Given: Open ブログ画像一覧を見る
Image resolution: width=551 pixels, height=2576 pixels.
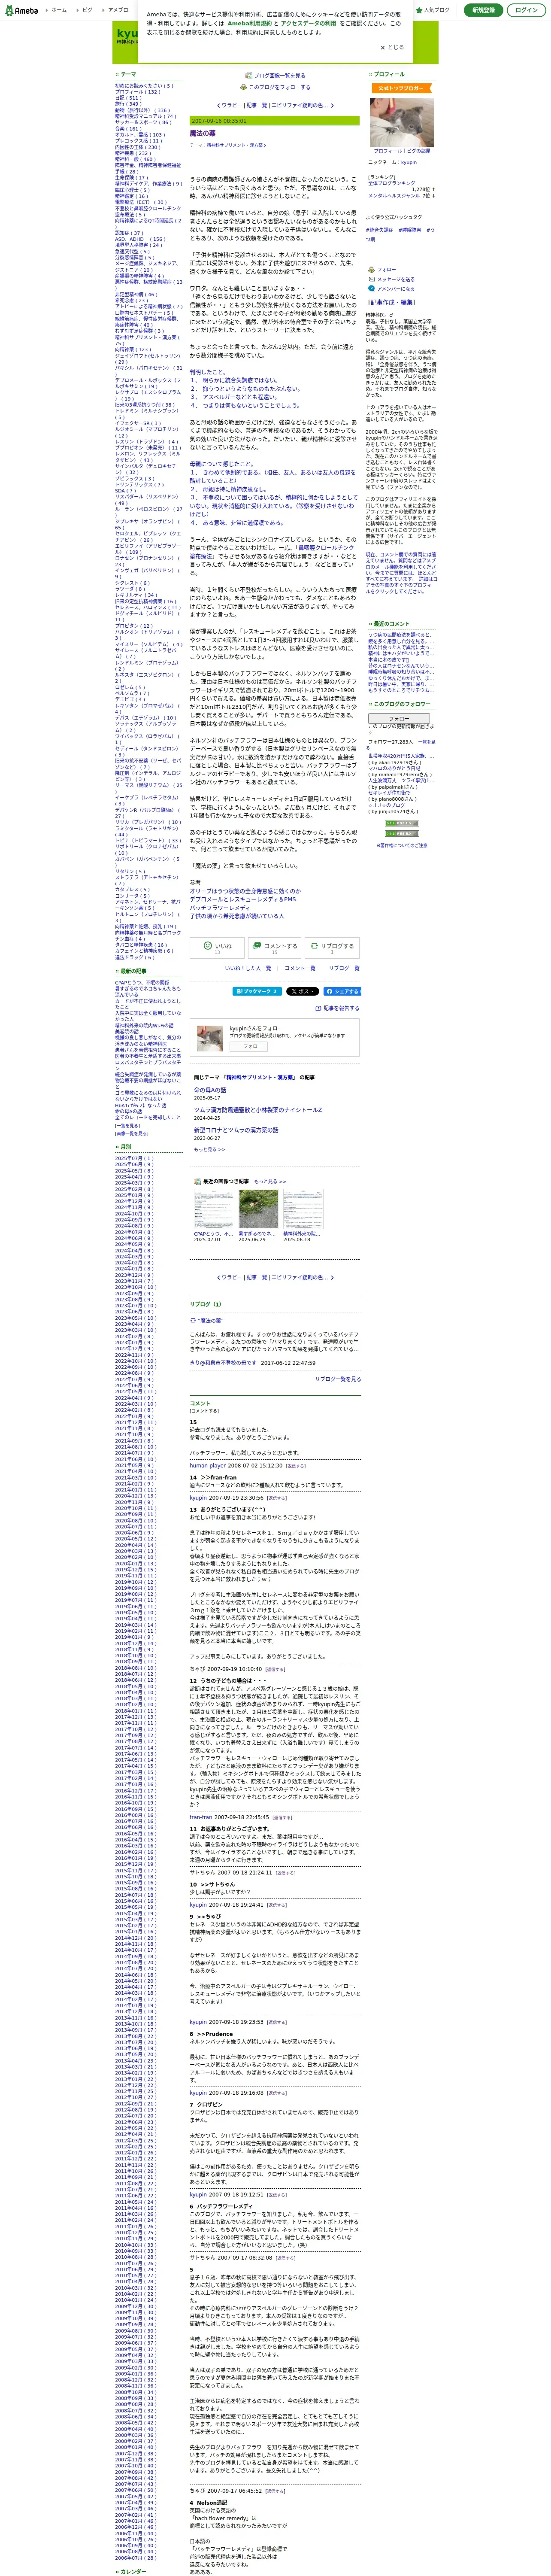Looking at the screenshot, I should pos(275,75).
